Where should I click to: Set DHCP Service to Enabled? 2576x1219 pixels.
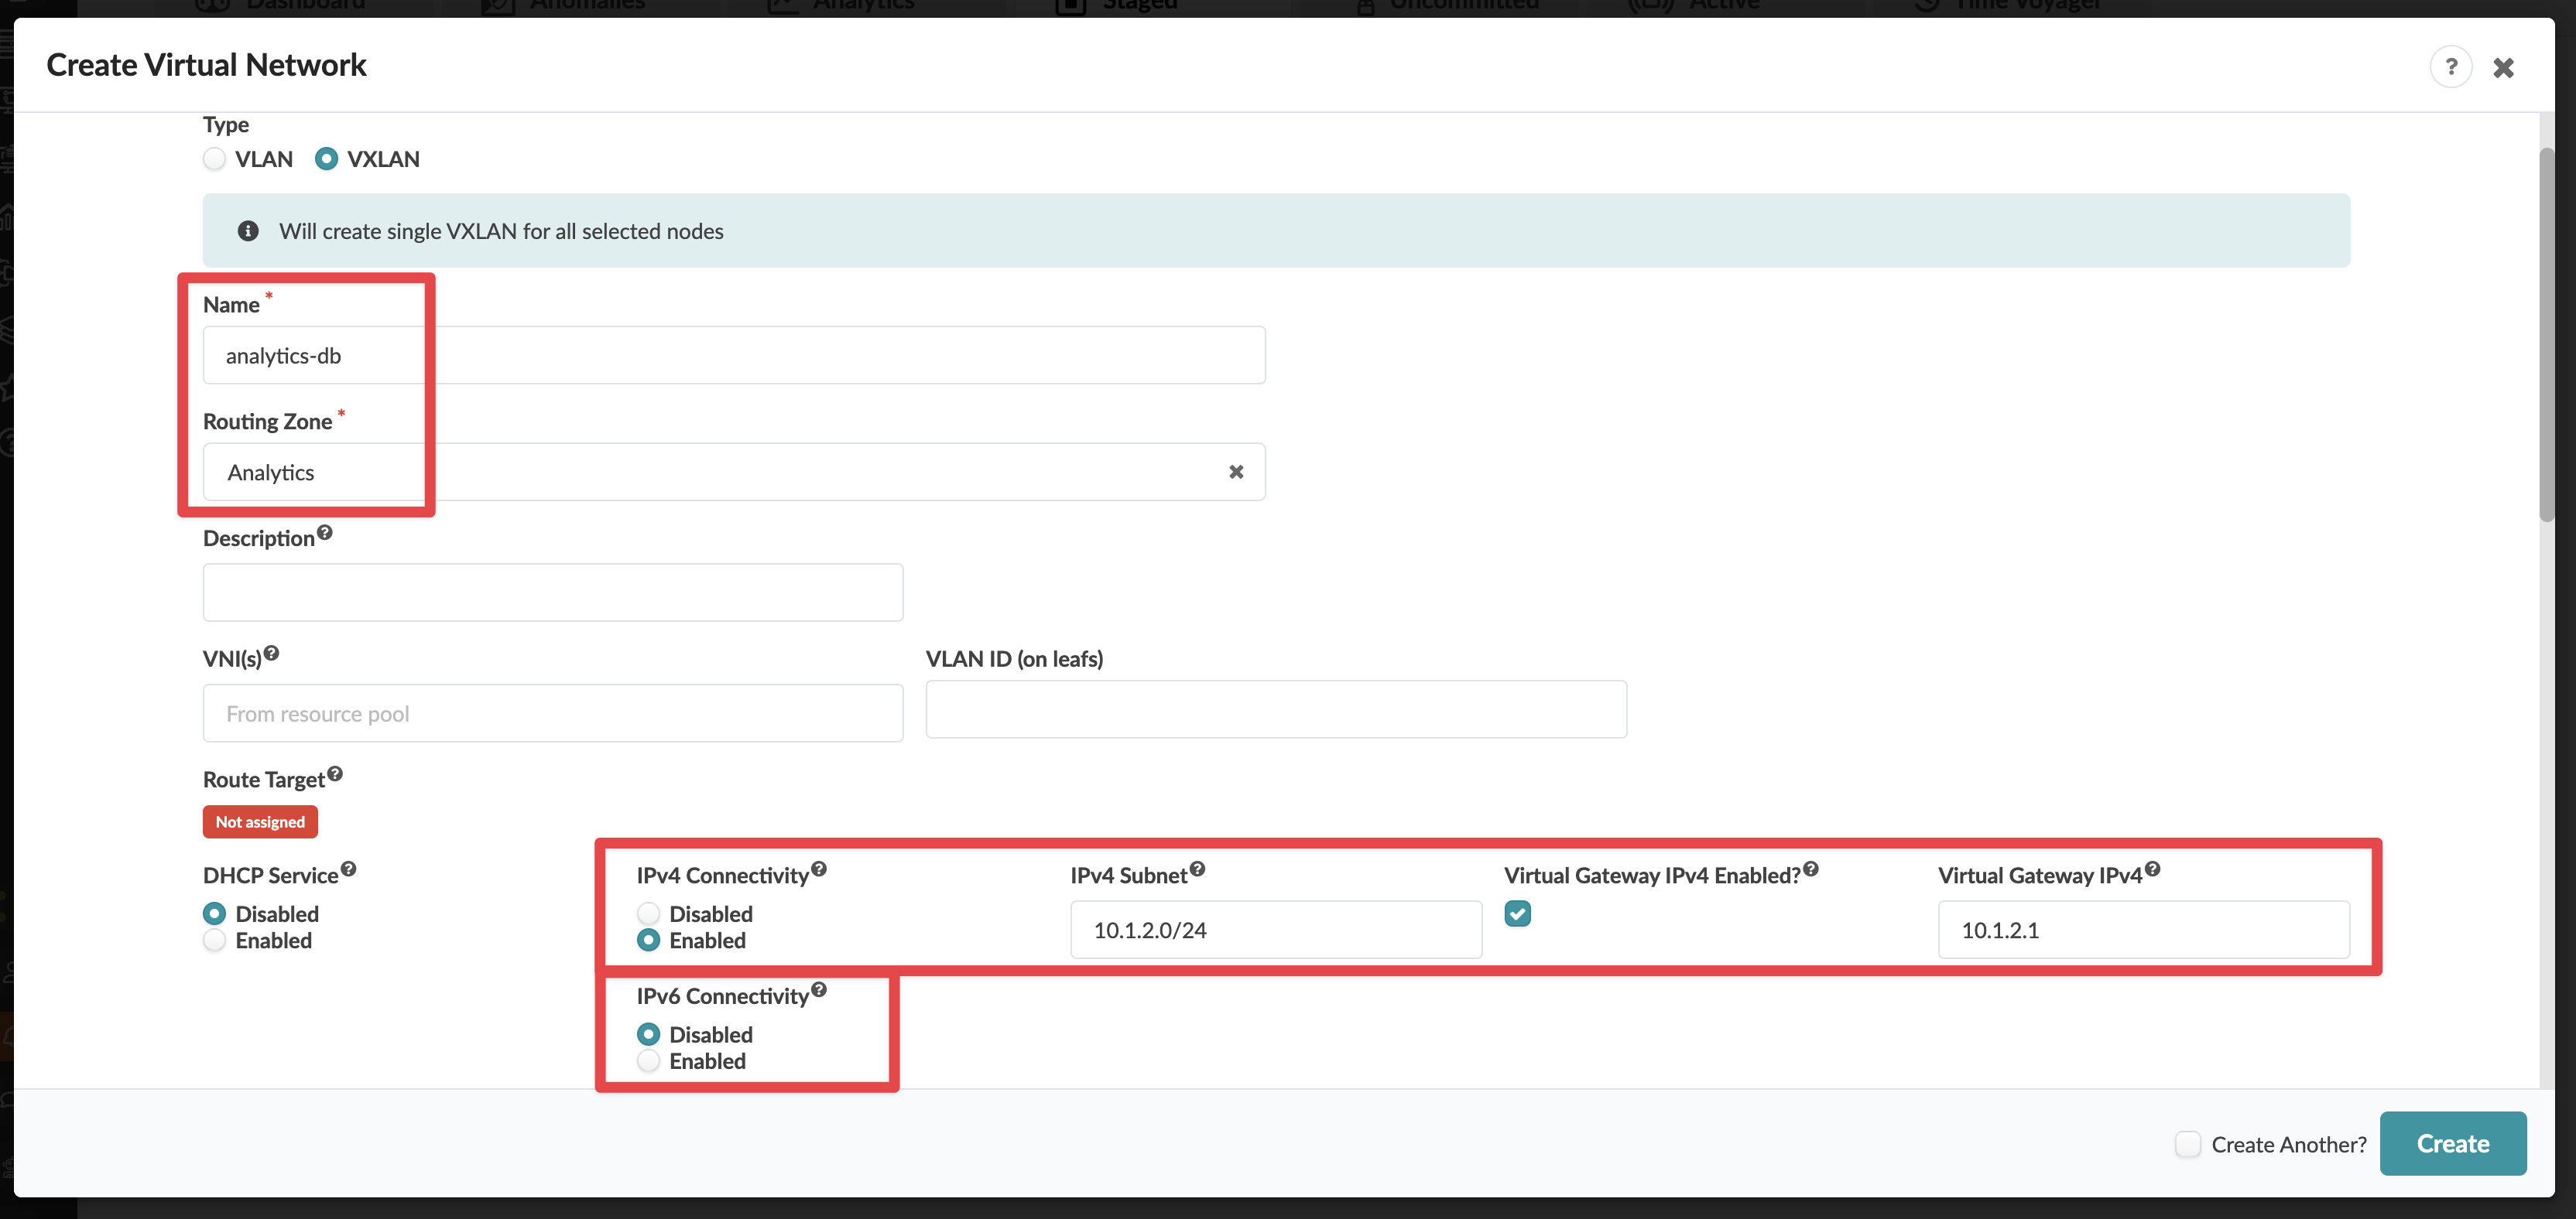tap(214, 941)
